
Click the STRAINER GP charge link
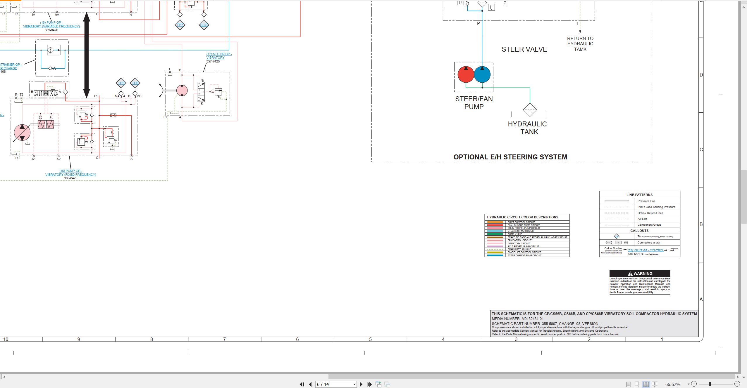tap(11, 67)
